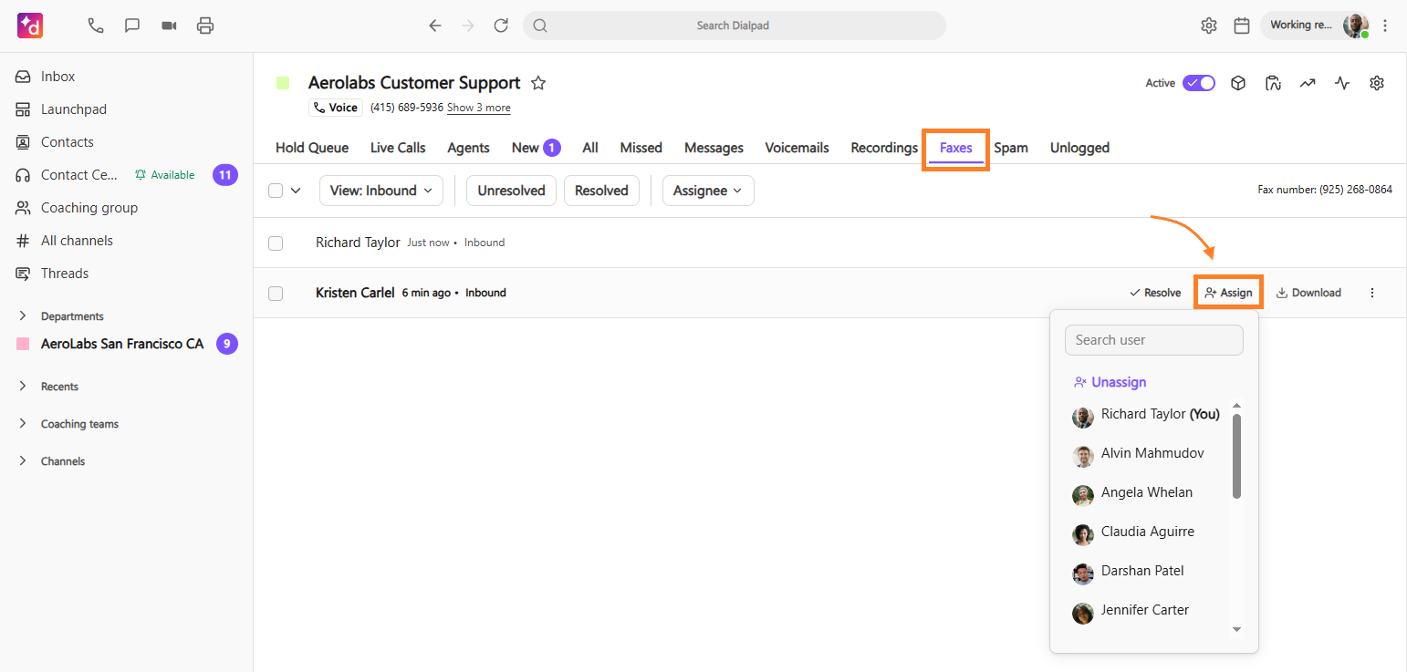
Task: Open the select-all chevron dropdown
Action: (296, 191)
